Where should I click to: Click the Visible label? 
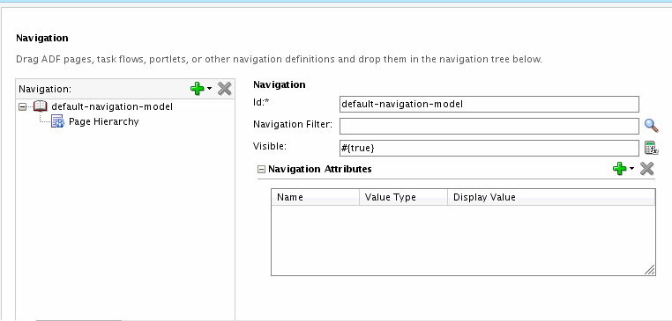coord(270,146)
